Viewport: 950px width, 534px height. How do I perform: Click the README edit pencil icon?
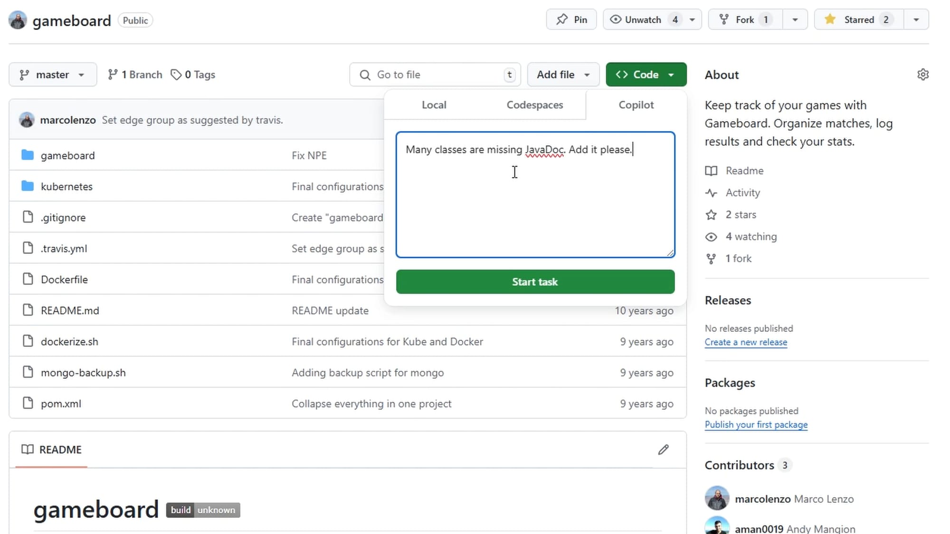pyautogui.click(x=663, y=450)
